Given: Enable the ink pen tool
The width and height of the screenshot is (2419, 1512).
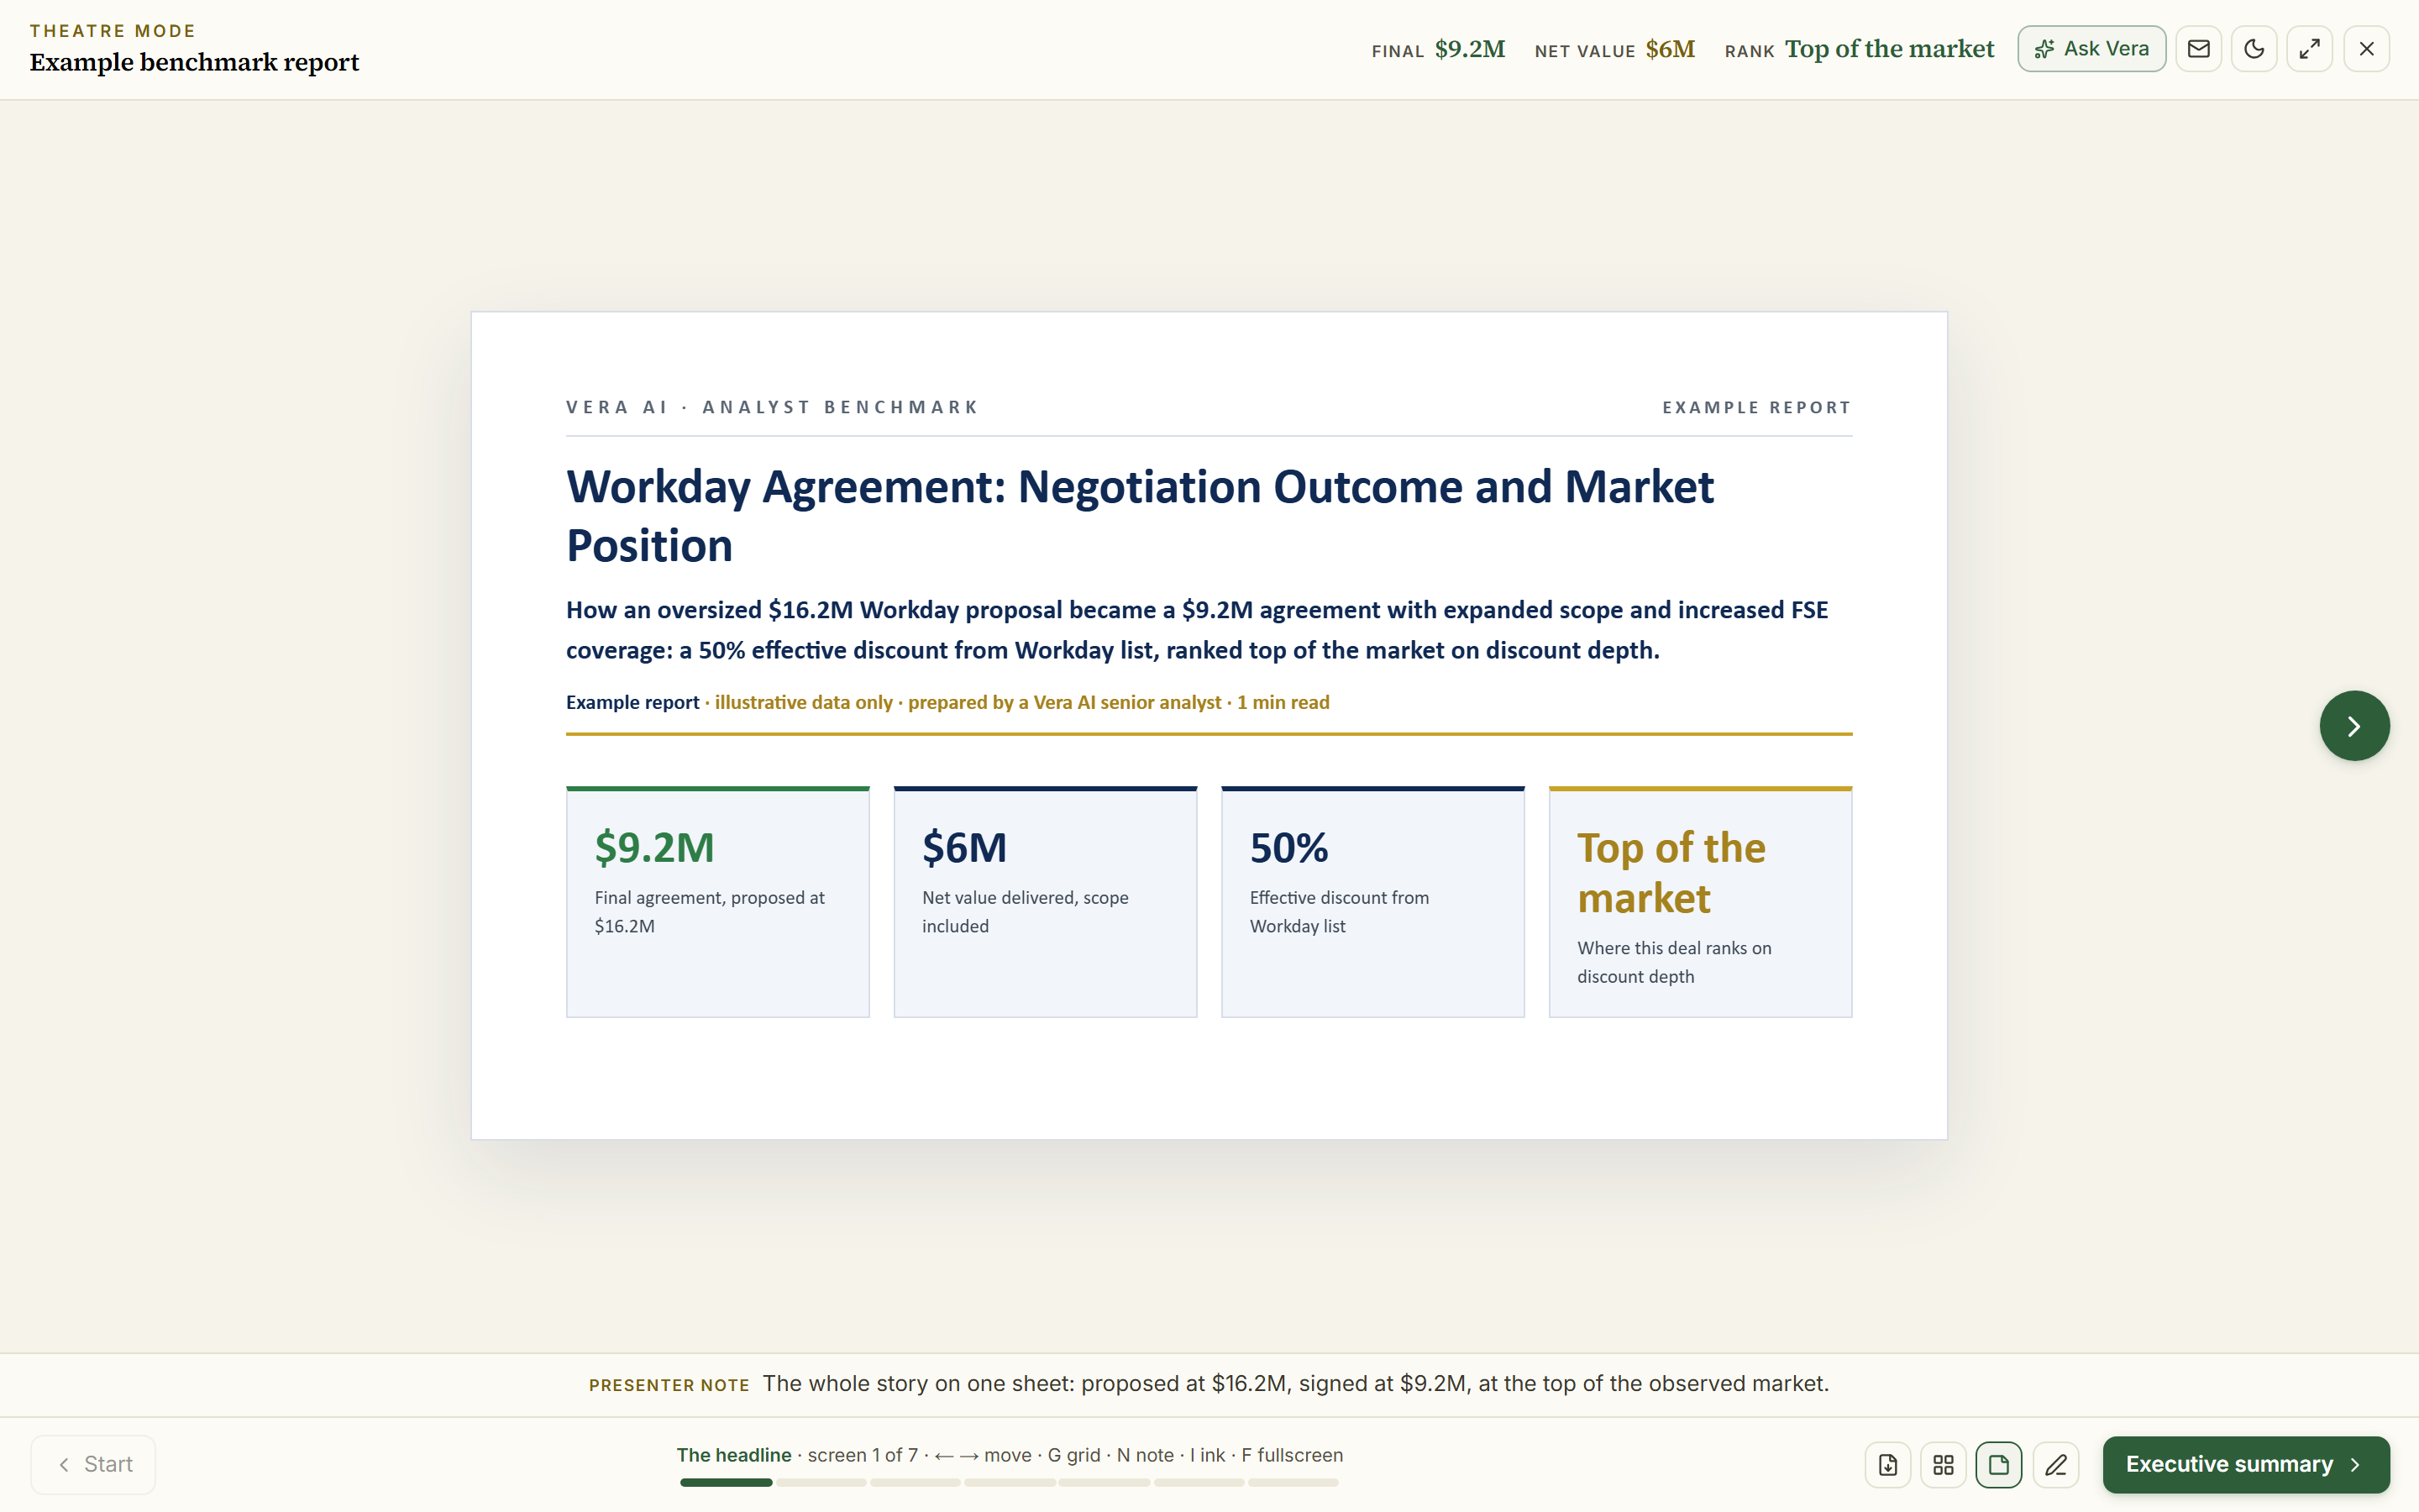Looking at the screenshot, I should (x=2055, y=1465).
